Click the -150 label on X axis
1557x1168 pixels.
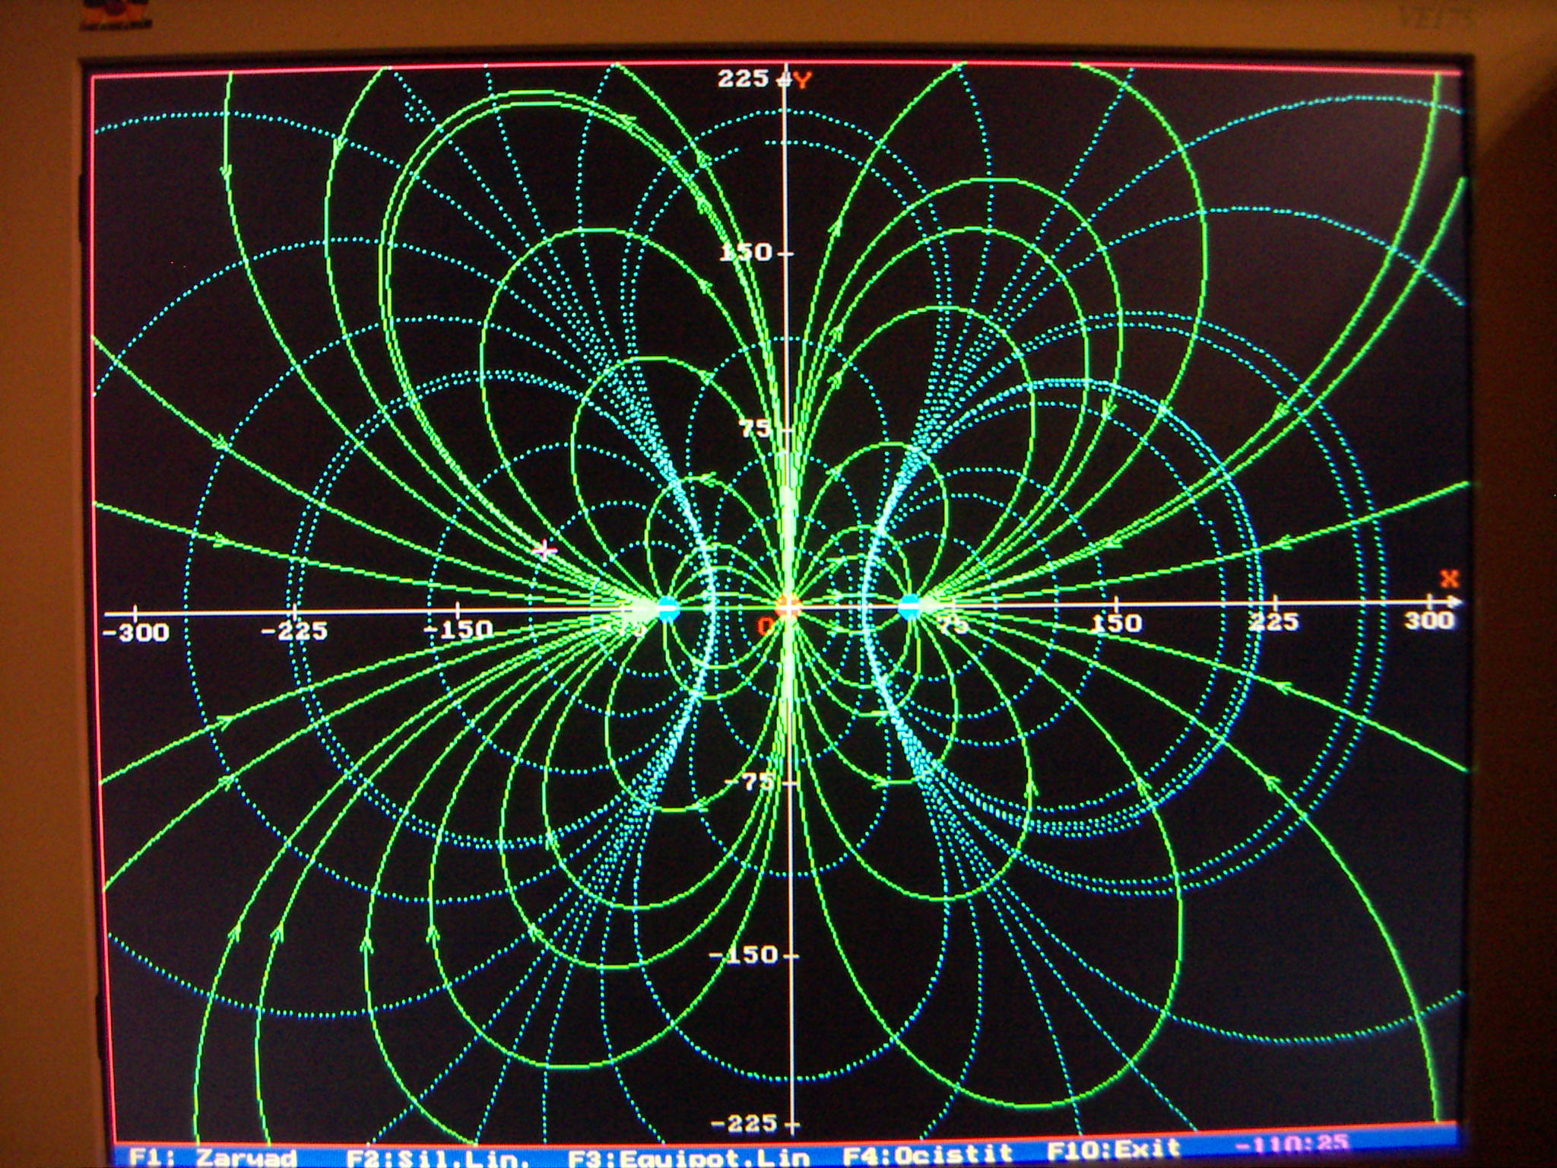pos(458,630)
